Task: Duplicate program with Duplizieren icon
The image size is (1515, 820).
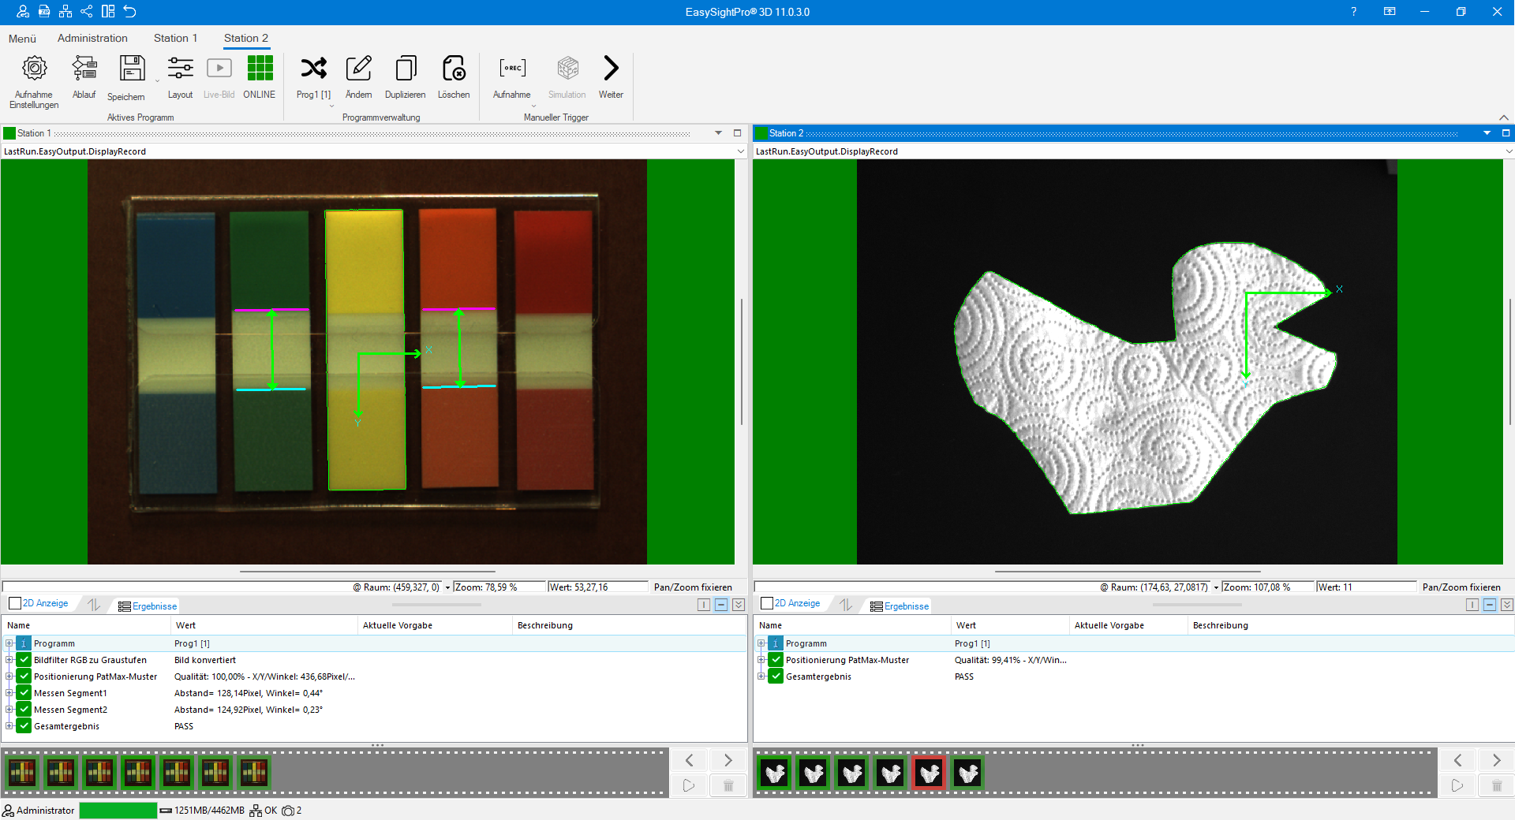Action: coord(406,69)
